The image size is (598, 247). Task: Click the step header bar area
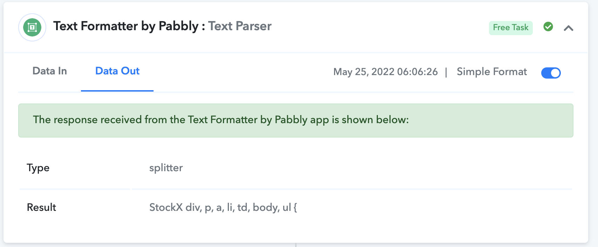[296, 27]
